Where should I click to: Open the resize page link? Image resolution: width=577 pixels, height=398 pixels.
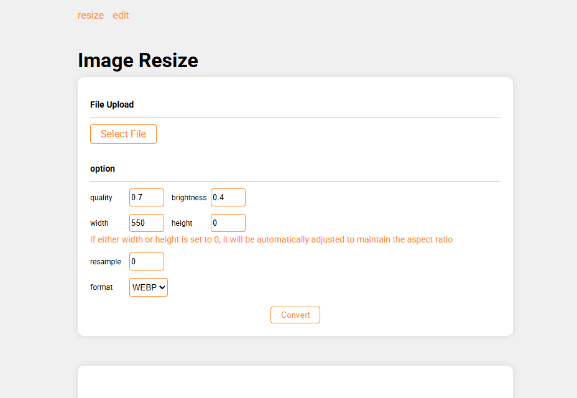pyautogui.click(x=91, y=15)
